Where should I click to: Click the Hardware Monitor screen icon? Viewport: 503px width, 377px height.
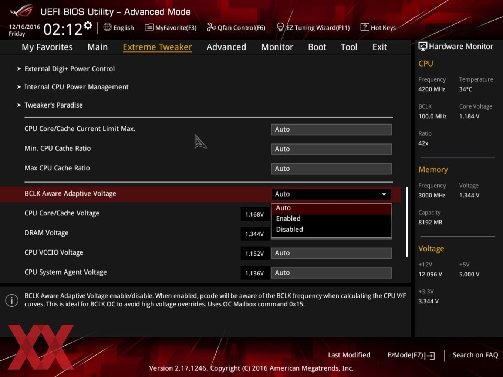422,46
